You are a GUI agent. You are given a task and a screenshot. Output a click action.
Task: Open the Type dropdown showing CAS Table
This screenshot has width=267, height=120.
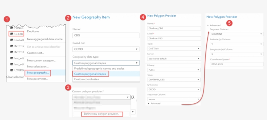point(174,49)
